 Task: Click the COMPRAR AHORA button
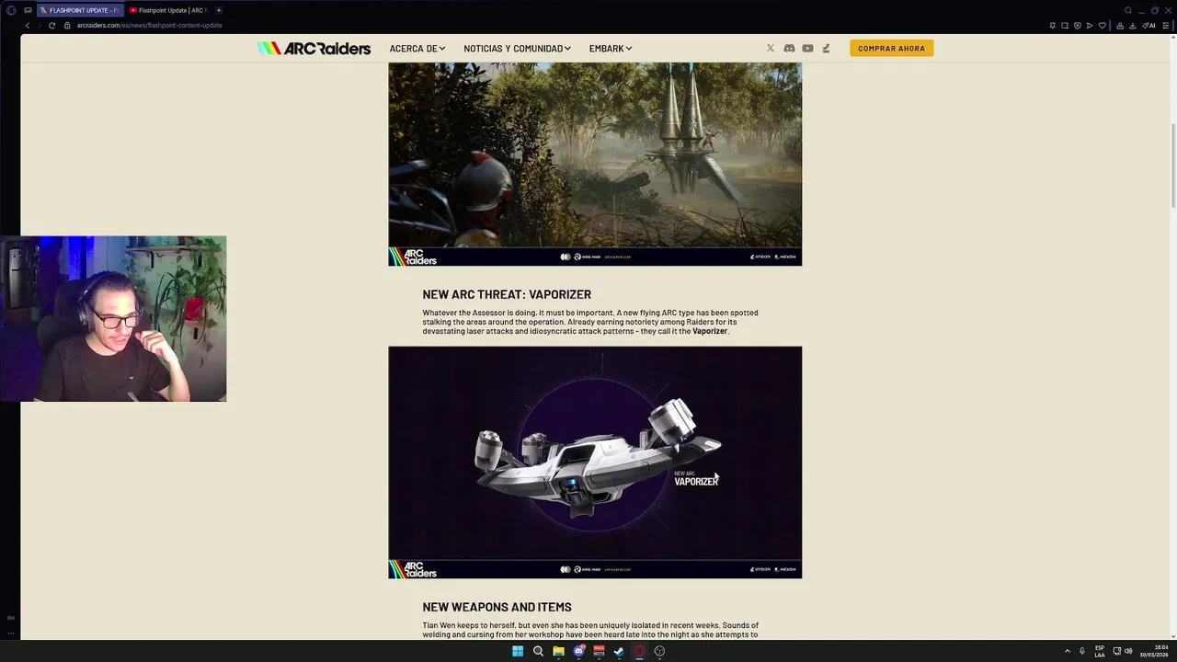pos(891,48)
